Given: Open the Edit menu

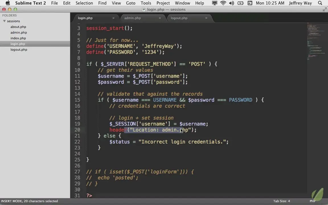Looking at the screenshot, I should tap(67, 3).
